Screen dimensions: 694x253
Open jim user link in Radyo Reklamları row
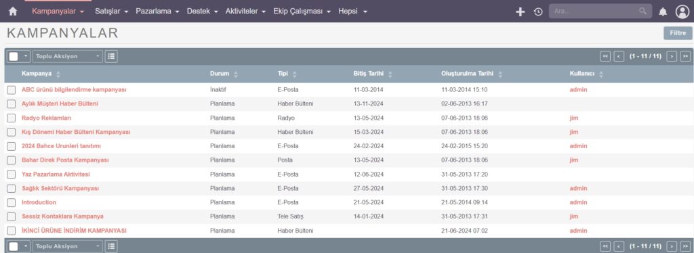574,118
